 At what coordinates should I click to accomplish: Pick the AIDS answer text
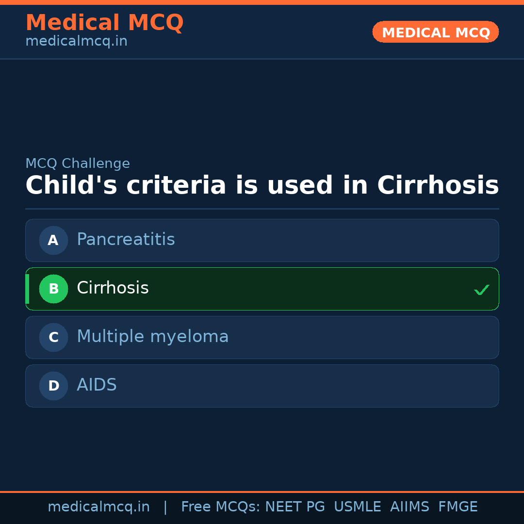[97, 385]
